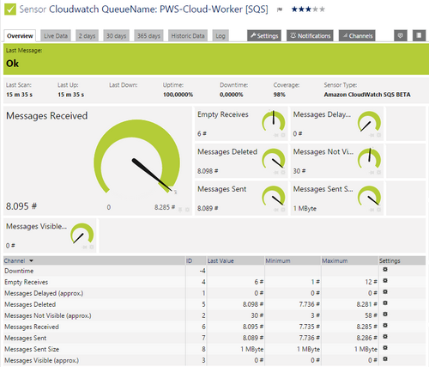The image size is (429, 367).
Task: Open the Notifications tab button
Action: 310,35
